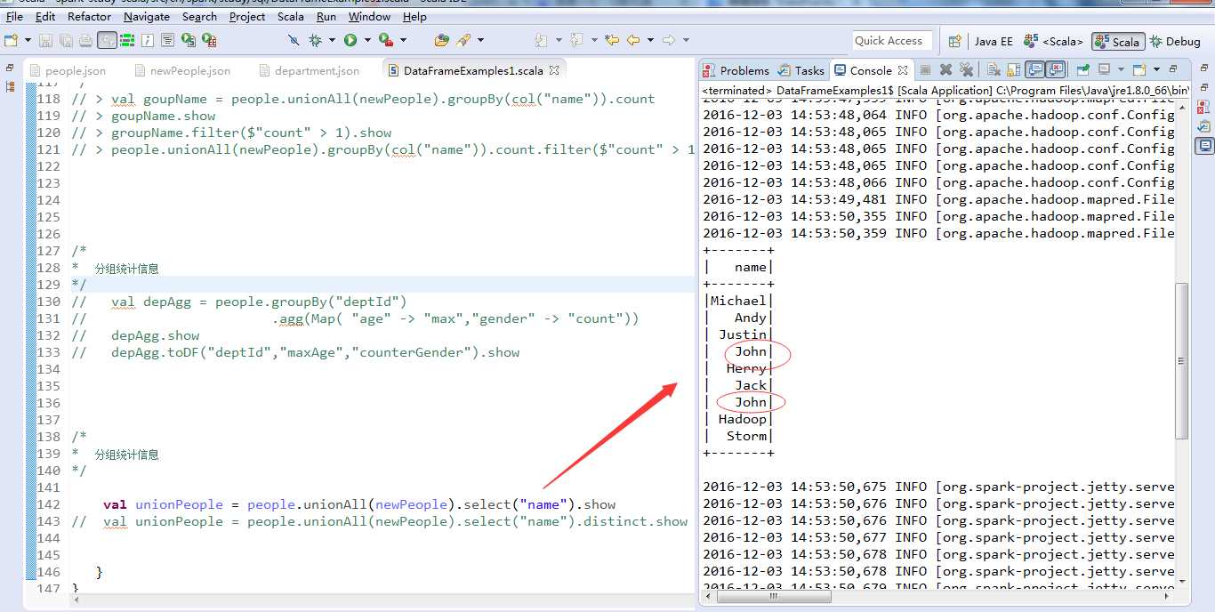Click the Save icon in toolbar
This screenshot has width=1215, height=612.
[45, 40]
